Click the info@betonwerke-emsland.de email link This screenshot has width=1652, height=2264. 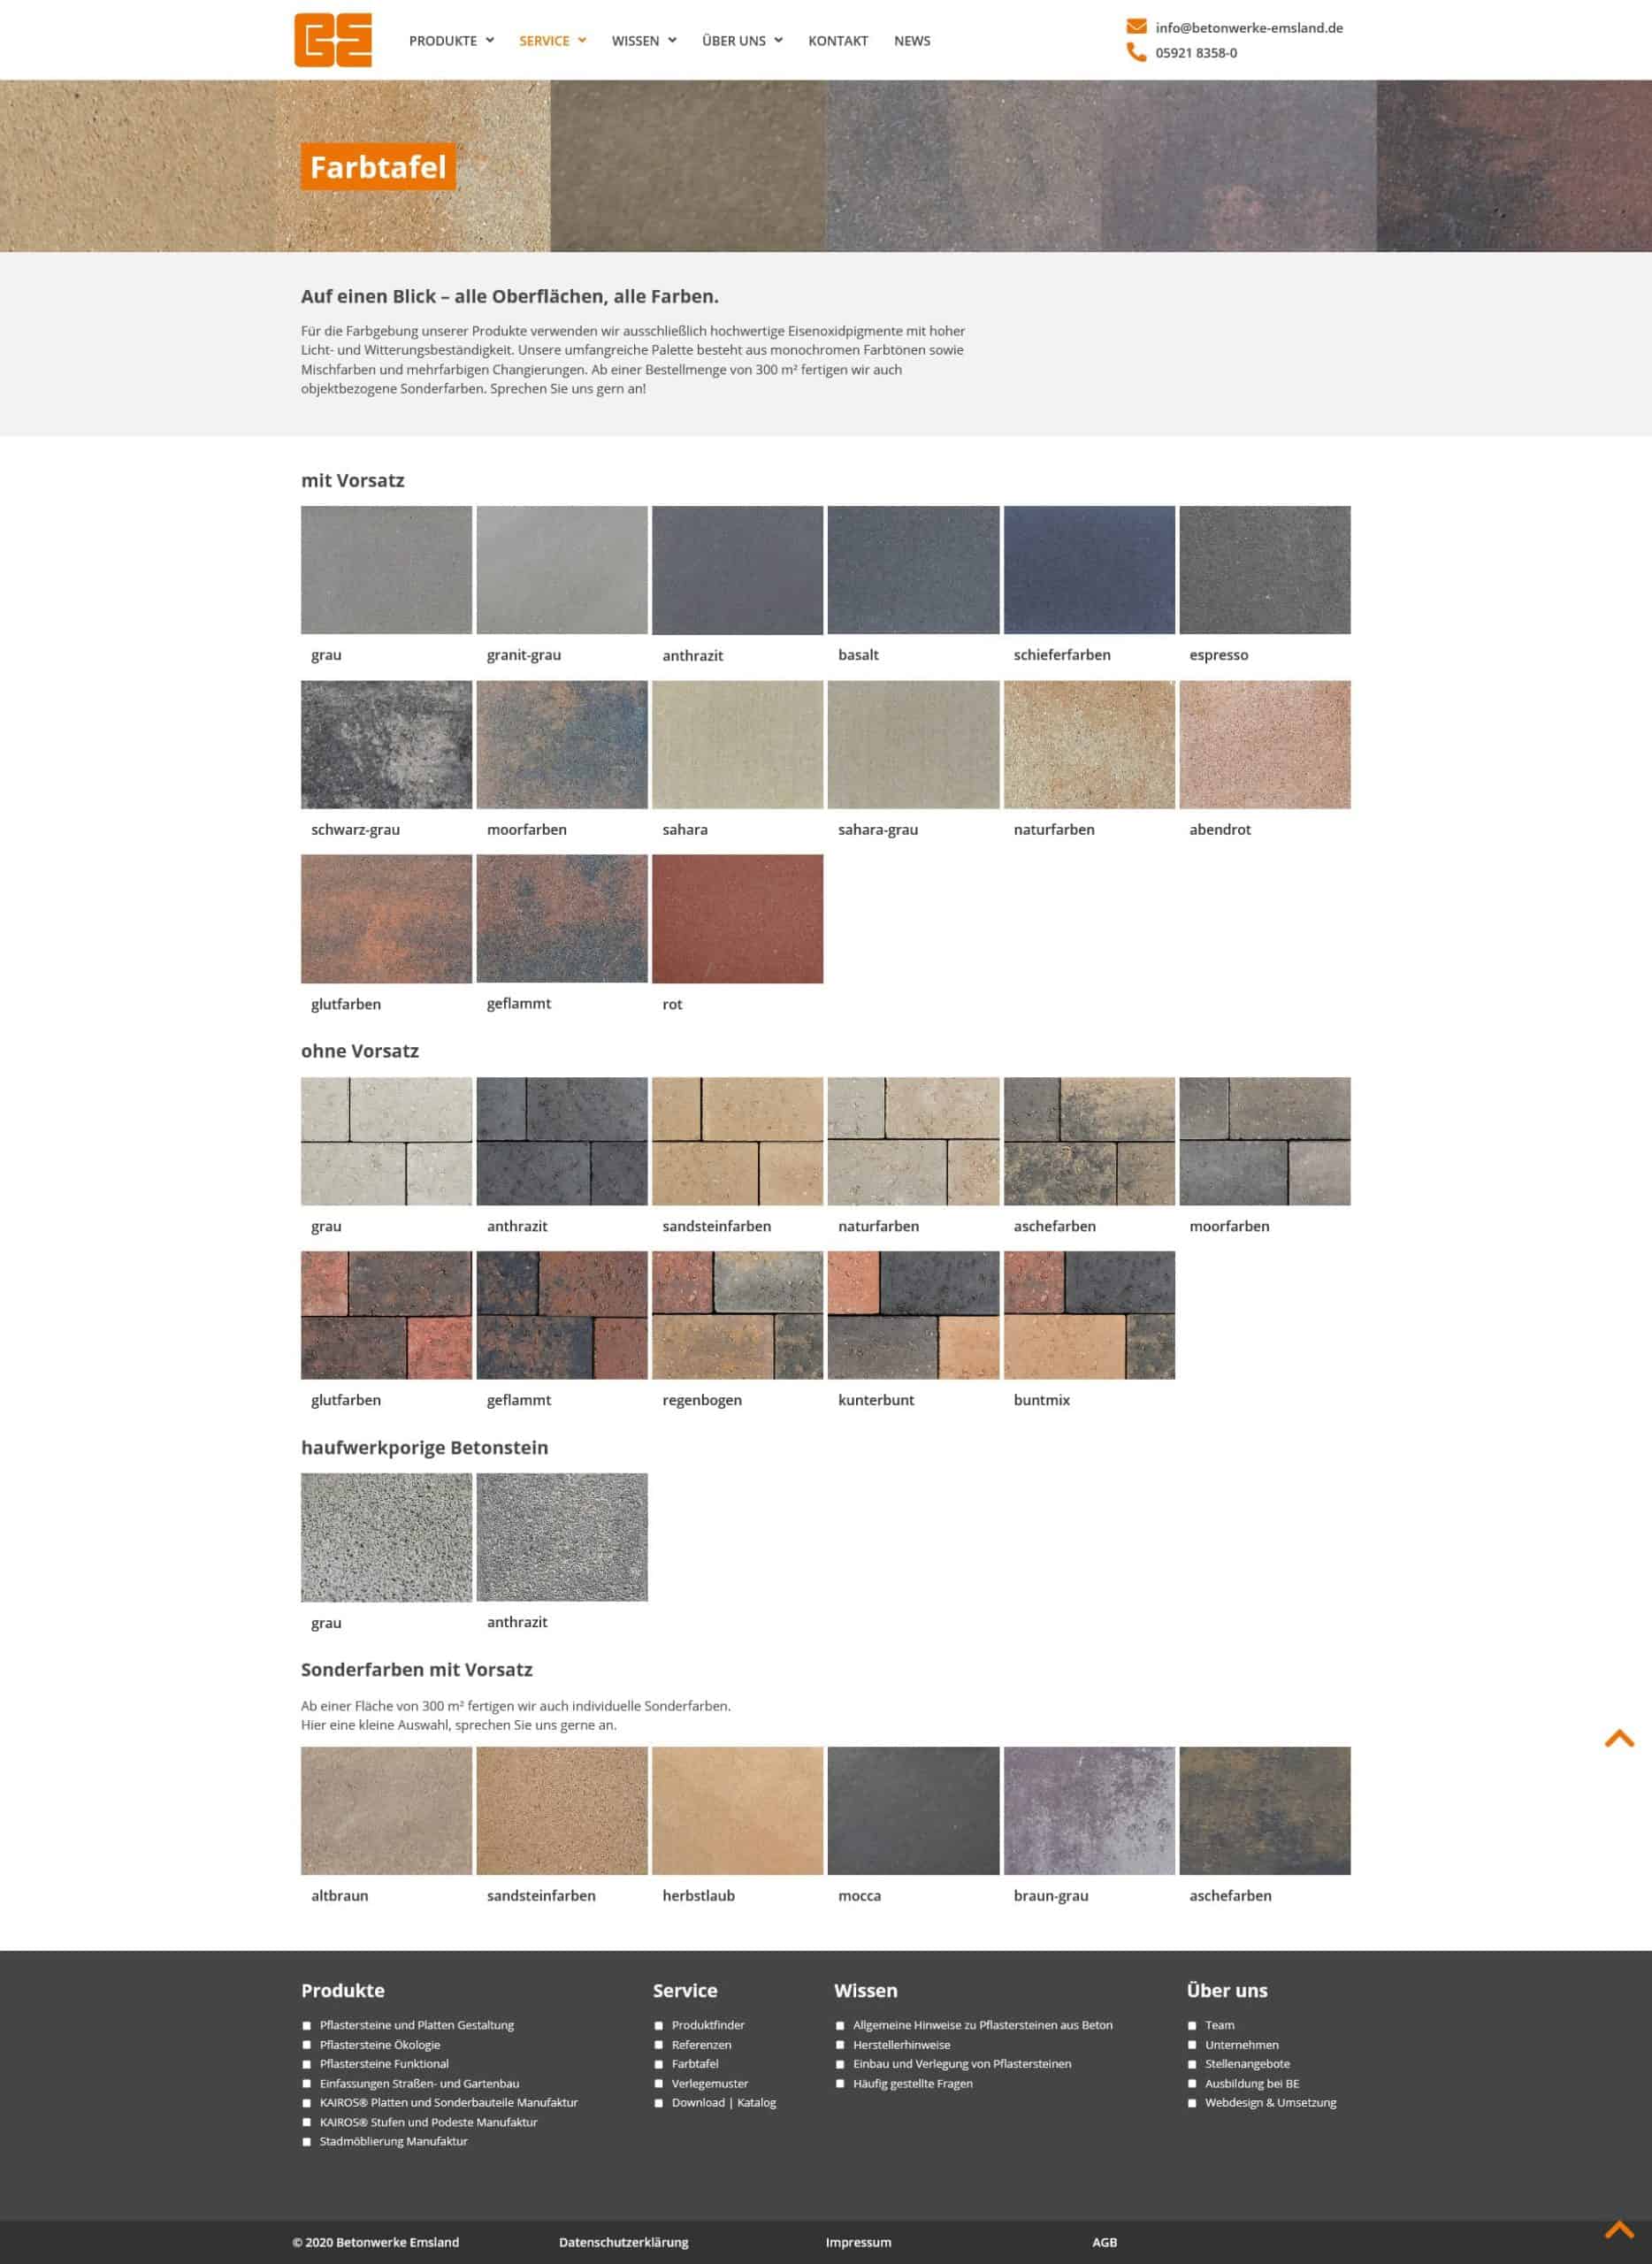[1248, 28]
